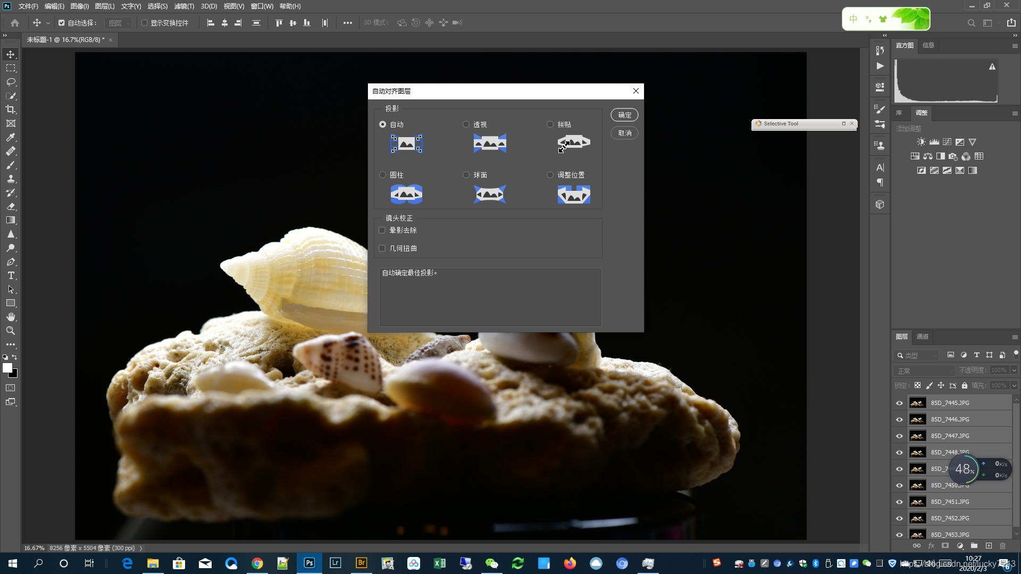
Task: Select the Eyedropper tool
Action: 11,137
